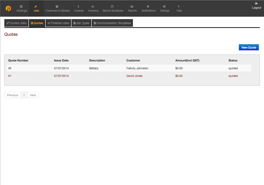Open Service Schedules icon
The image size is (264, 185).
pos(112,6)
